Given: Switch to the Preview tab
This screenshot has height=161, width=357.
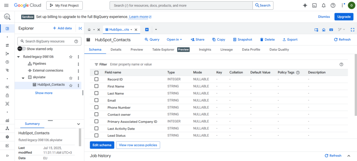Looking at the screenshot, I should tap(137, 49).
